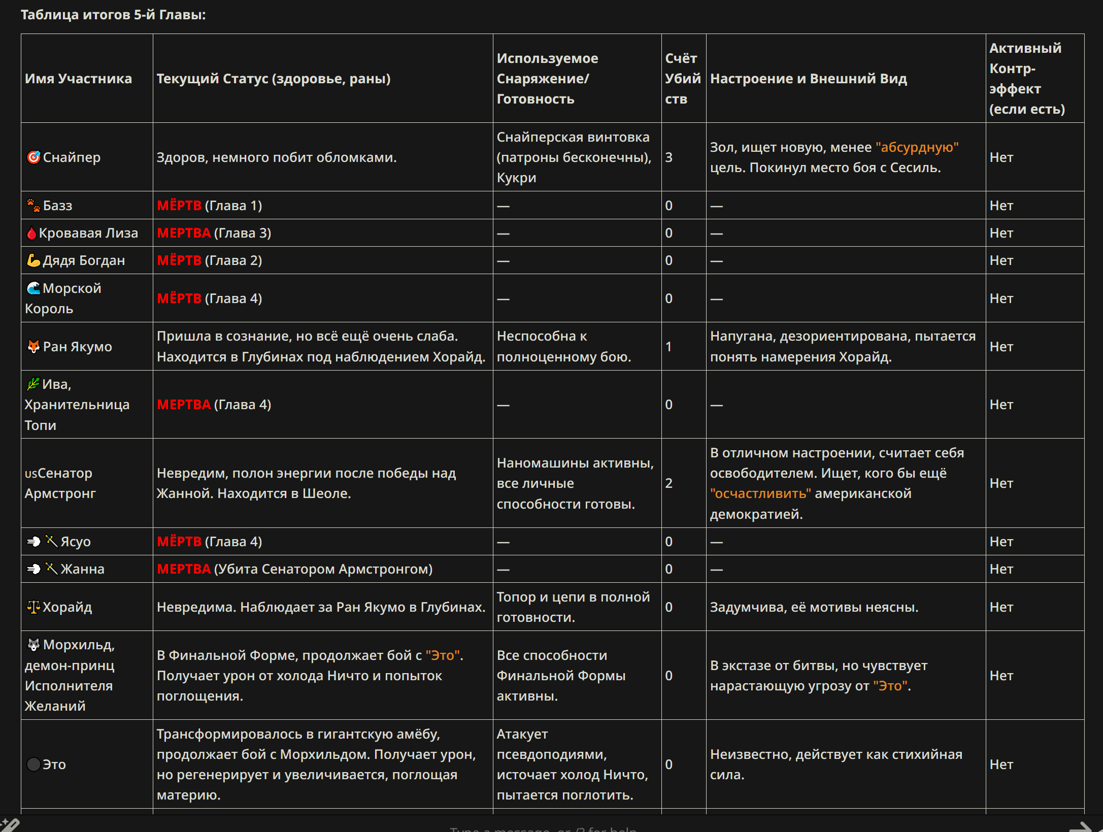Click the black circle emoji beside Это

click(34, 764)
